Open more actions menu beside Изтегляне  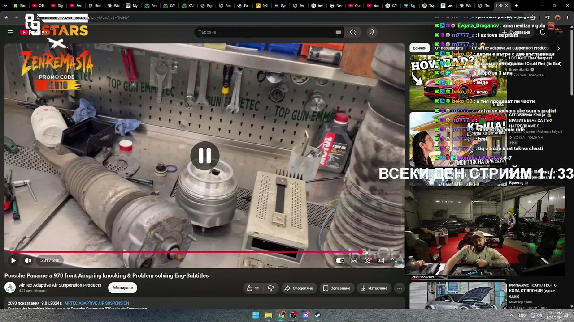coord(399,288)
